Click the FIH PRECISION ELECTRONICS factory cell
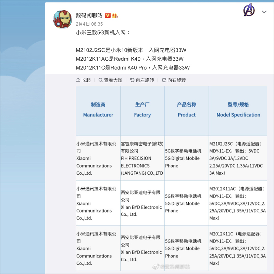 142,158
